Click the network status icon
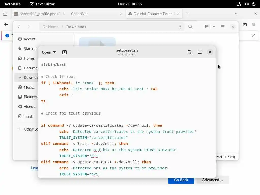The image size is (260, 195). (x=239, y=4)
